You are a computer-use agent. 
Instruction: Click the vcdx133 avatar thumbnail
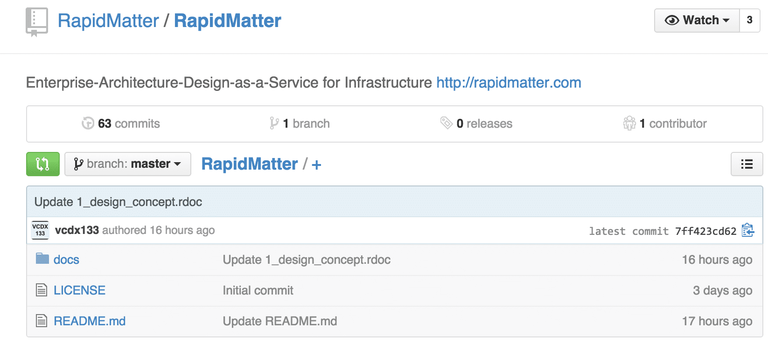40,230
